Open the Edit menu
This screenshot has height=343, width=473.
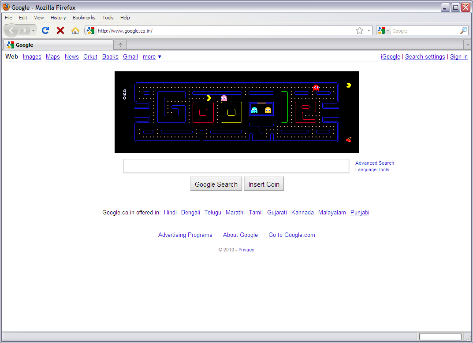23,18
